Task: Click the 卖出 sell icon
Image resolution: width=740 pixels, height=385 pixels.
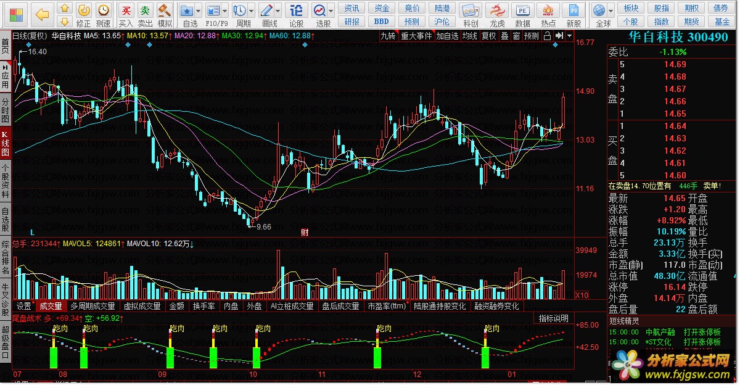Action: [x=145, y=15]
